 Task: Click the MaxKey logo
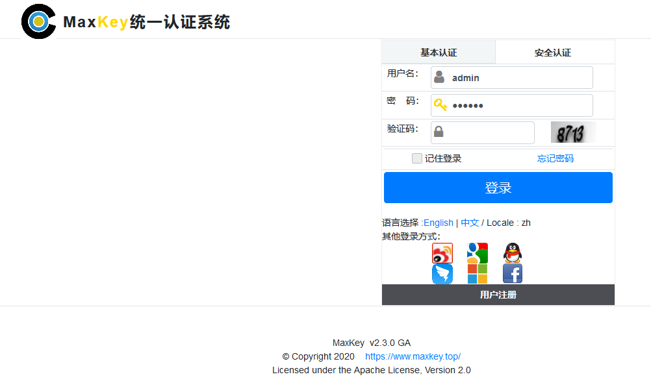click(38, 21)
